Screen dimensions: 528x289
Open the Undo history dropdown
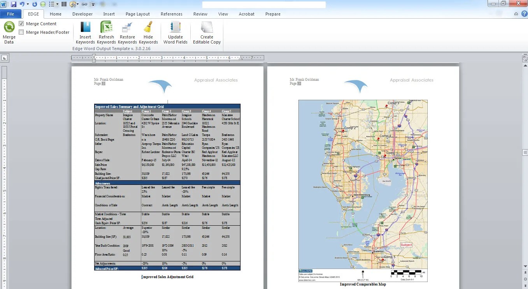tap(28, 4)
